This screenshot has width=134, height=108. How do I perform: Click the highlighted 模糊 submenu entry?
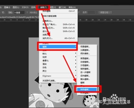pos(58,47)
